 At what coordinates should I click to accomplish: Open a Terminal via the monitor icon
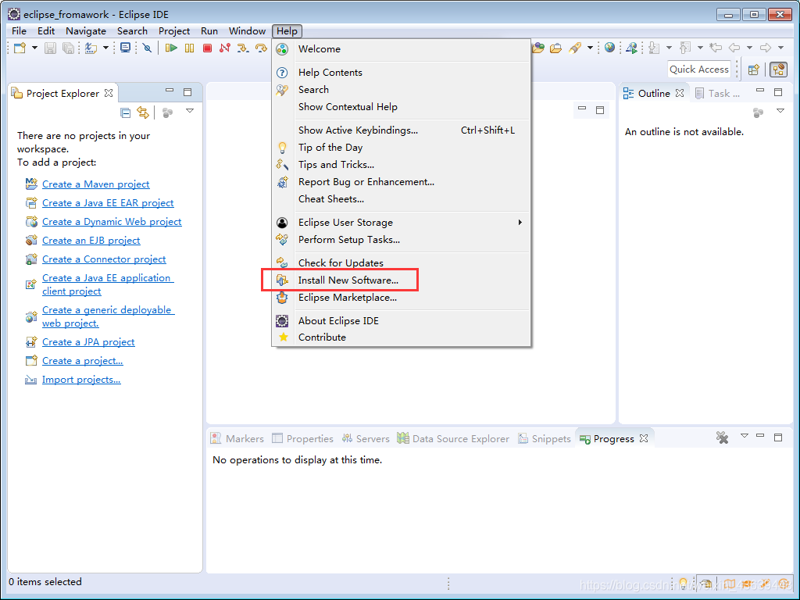125,48
